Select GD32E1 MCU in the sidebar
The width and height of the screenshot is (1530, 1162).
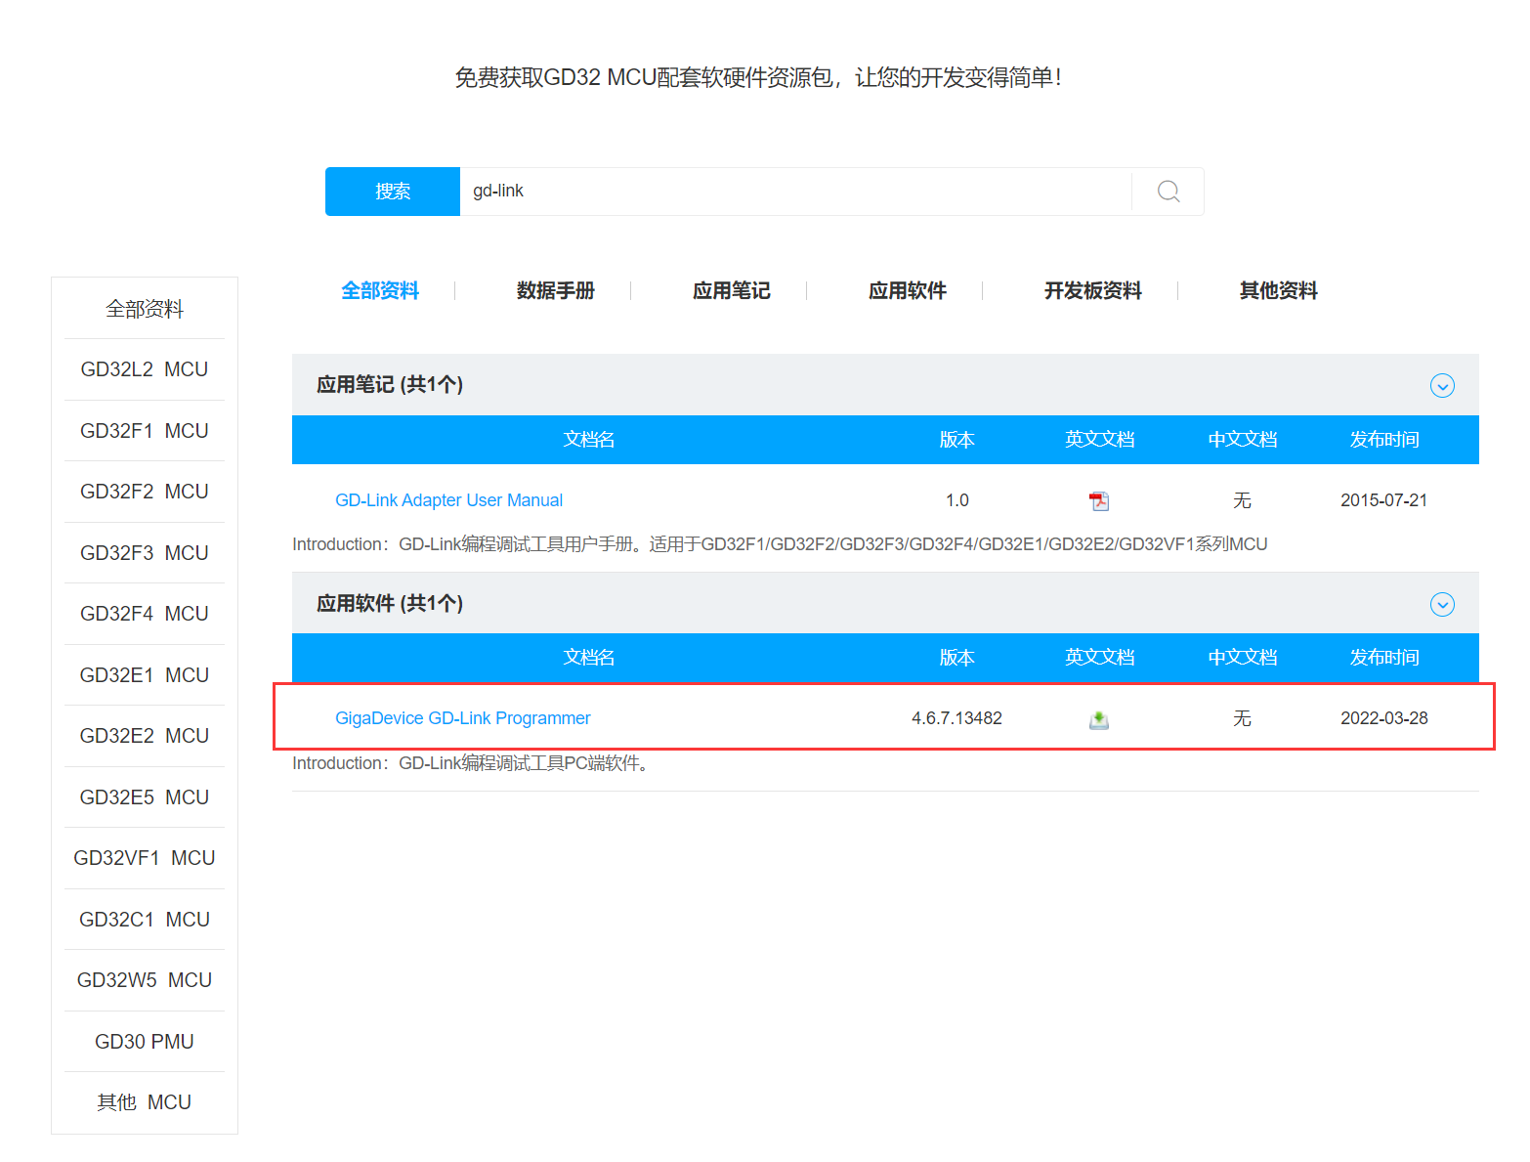click(x=145, y=675)
